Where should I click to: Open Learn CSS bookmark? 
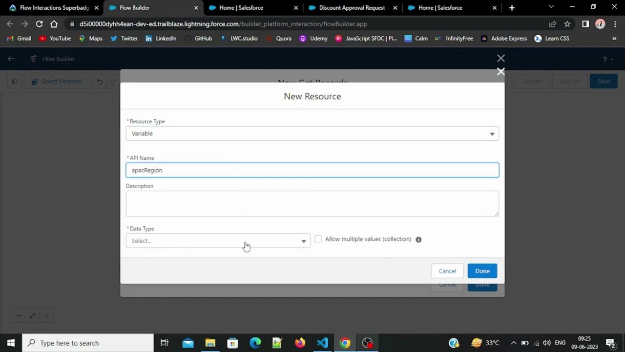pos(552,39)
